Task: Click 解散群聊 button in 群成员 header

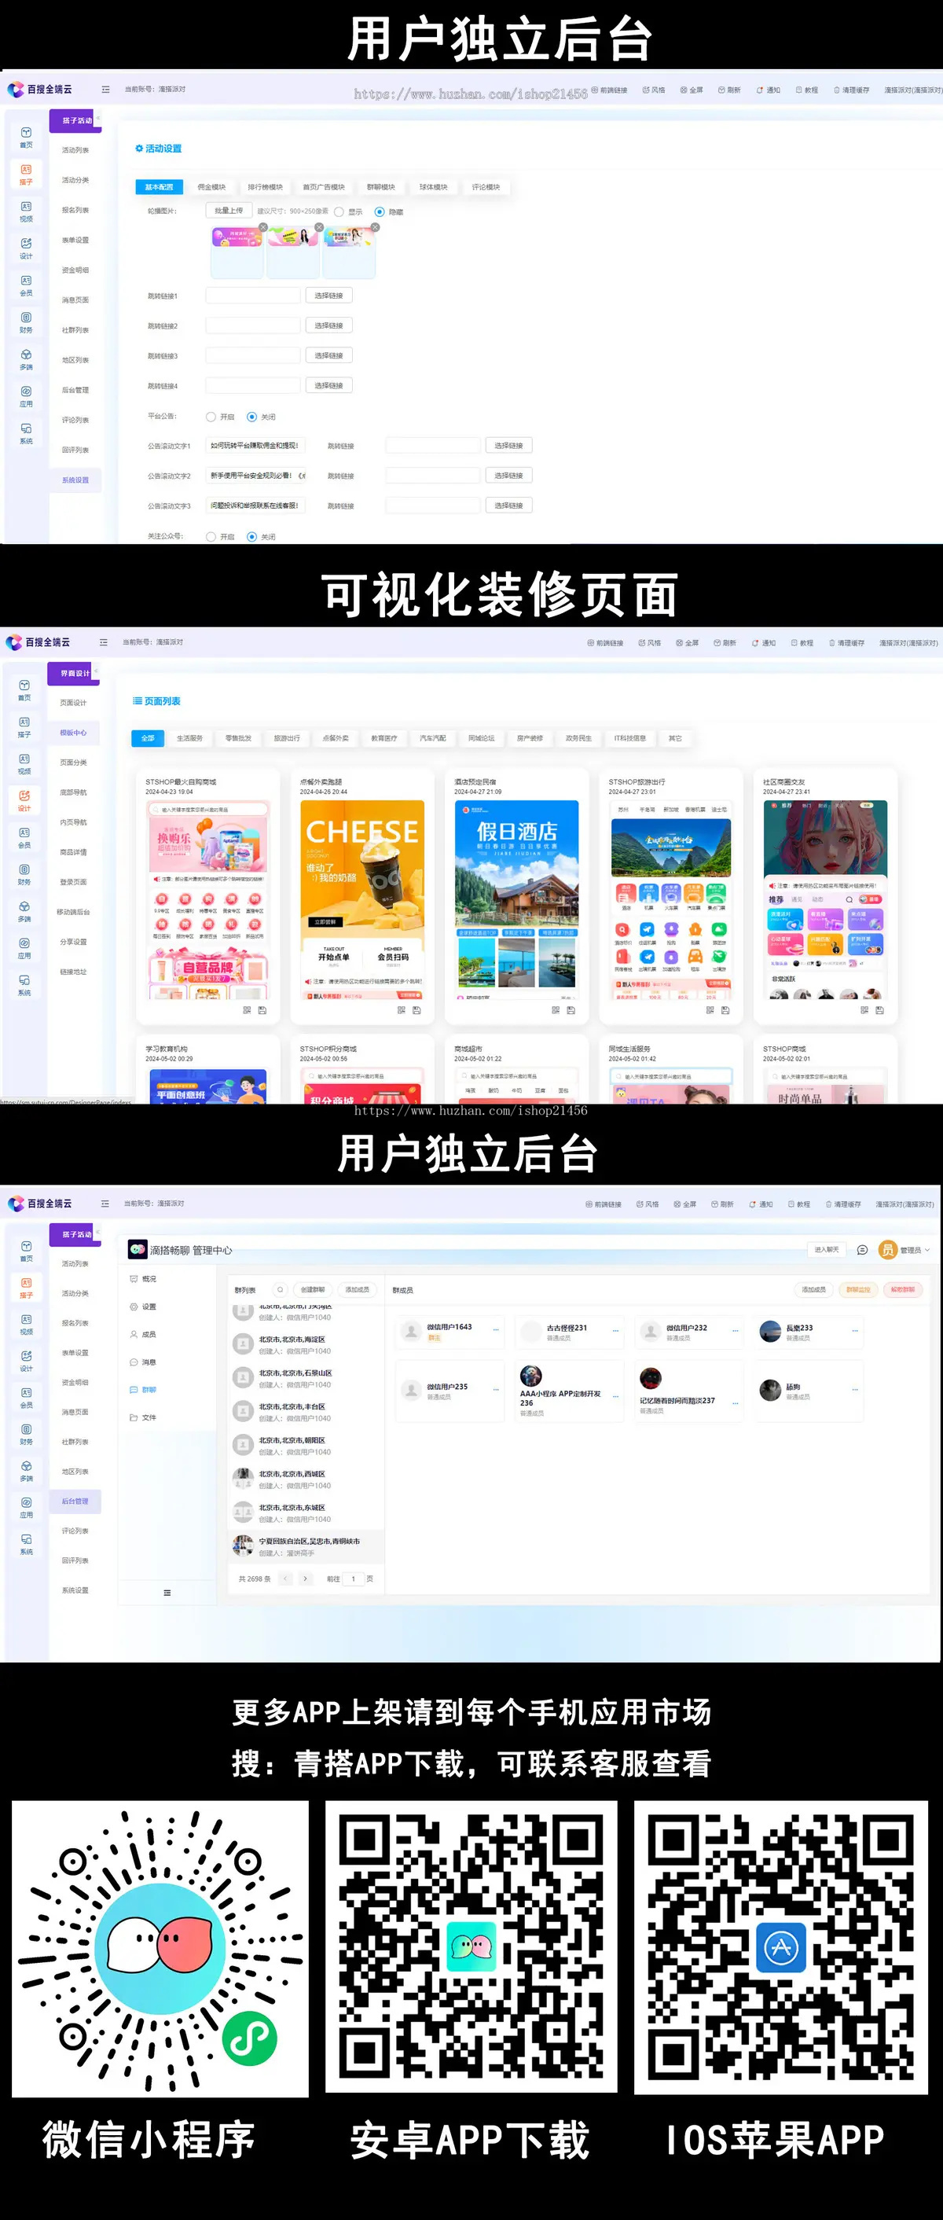Action: click(904, 1290)
